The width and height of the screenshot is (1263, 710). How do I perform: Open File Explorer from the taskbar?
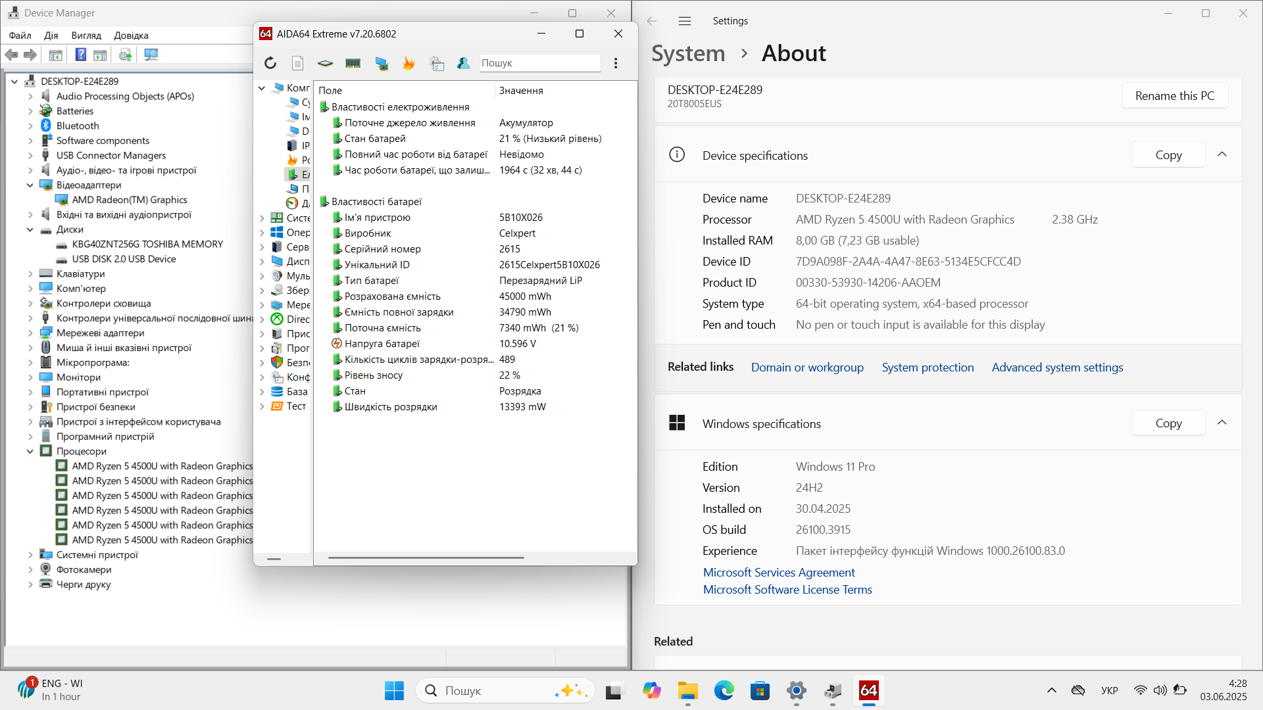click(688, 690)
